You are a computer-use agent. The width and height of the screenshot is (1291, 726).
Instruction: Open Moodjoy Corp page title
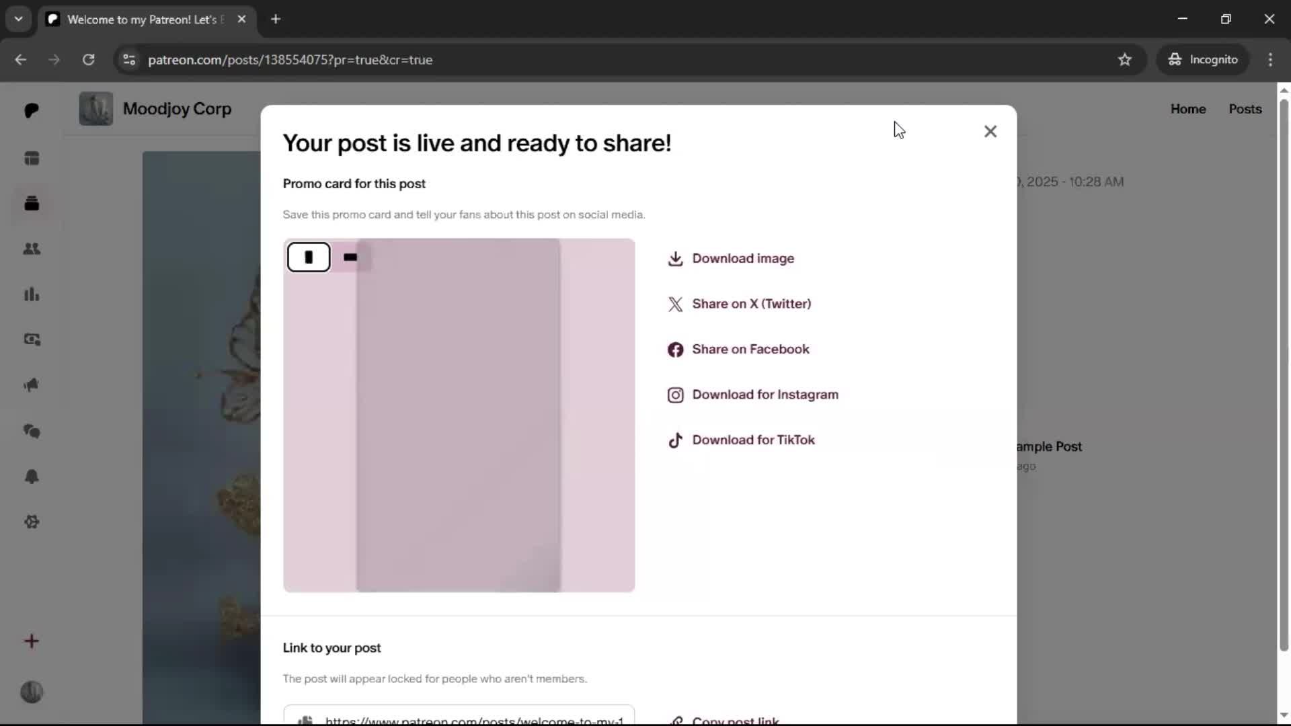click(x=177, y=109)
